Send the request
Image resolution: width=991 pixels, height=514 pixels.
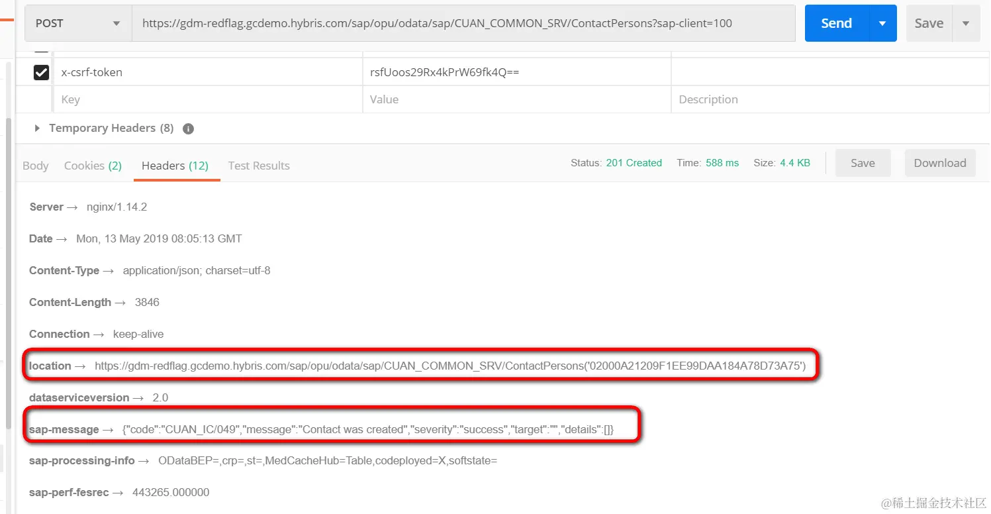pos(836,23)
